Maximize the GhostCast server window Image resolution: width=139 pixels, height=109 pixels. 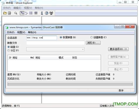(123, 27)
